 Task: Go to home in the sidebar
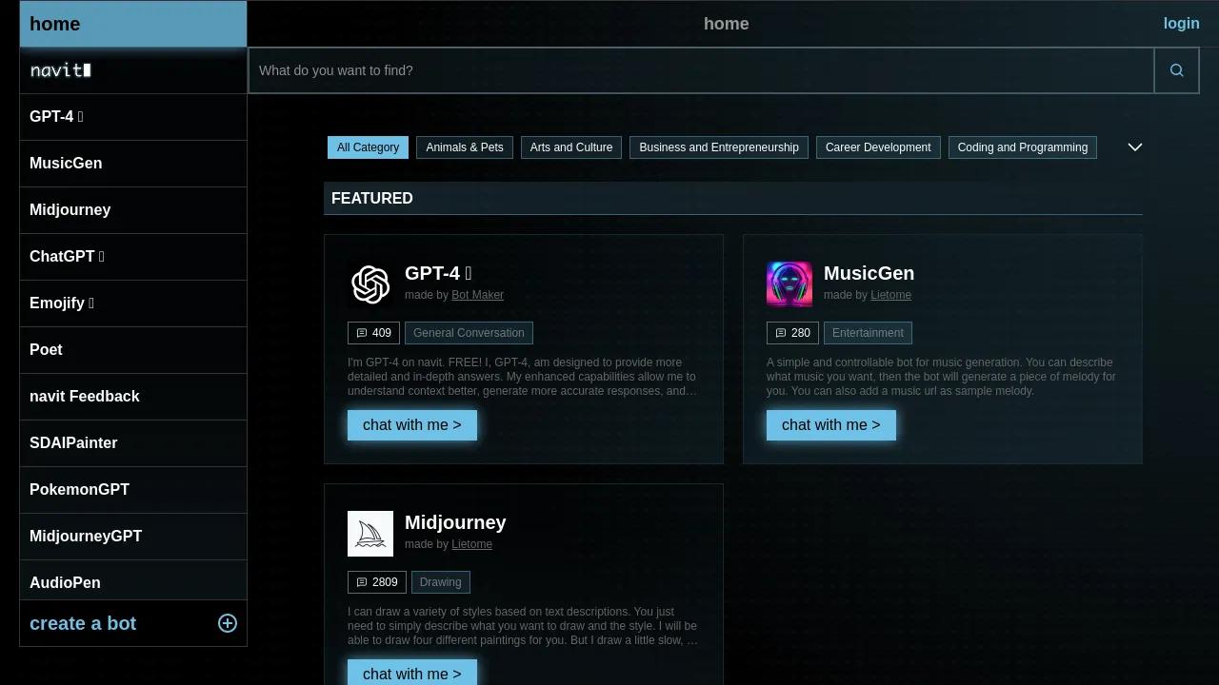[x=133, y=24]
